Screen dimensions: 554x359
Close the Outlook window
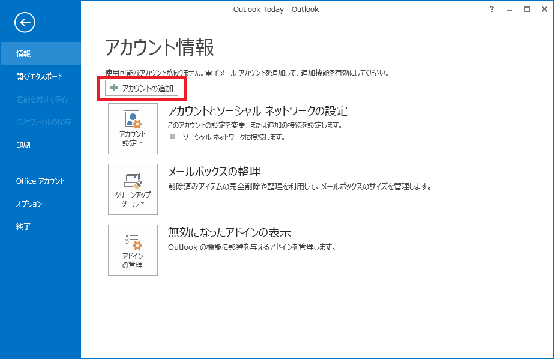click(x=544, y=9)
